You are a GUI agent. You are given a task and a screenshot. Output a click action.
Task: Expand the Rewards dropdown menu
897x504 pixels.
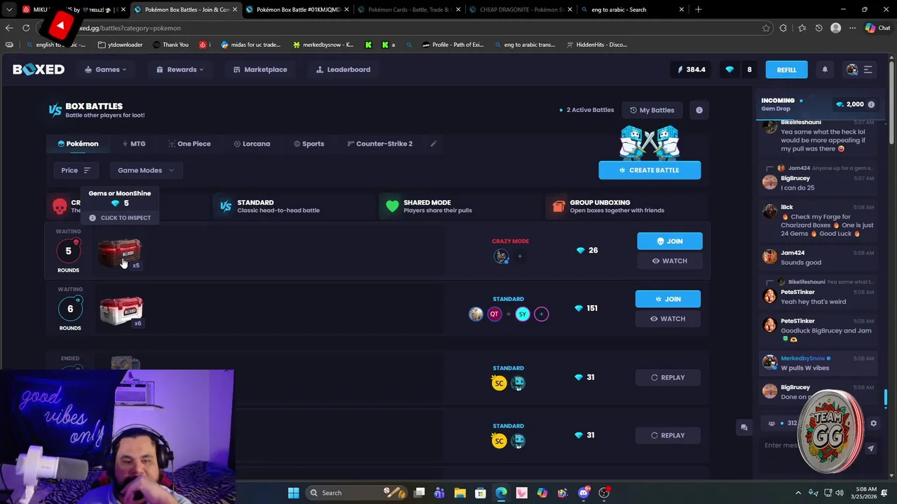point(180,69)
